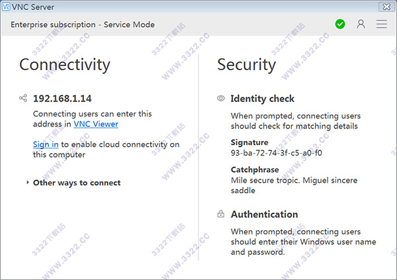Image resolution: width=397 pixels, height=280 pixels.
Task: Click the Sign in link
Action: coord(46,144)
